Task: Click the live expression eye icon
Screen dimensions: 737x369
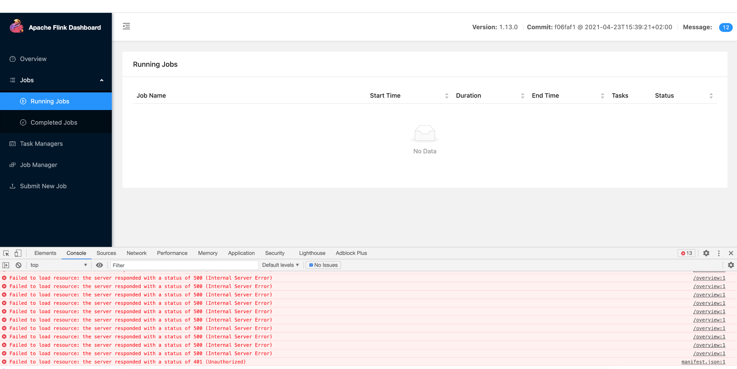Action: point(100,265)
